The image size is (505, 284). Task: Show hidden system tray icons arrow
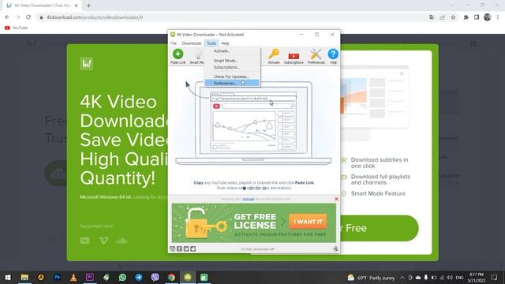coord(402,278)
